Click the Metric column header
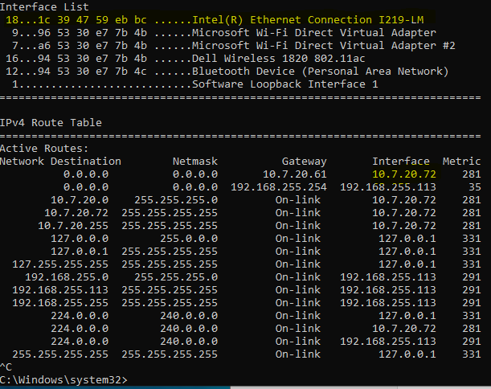This screenshot has width=491, height=389. pos(461,162)
